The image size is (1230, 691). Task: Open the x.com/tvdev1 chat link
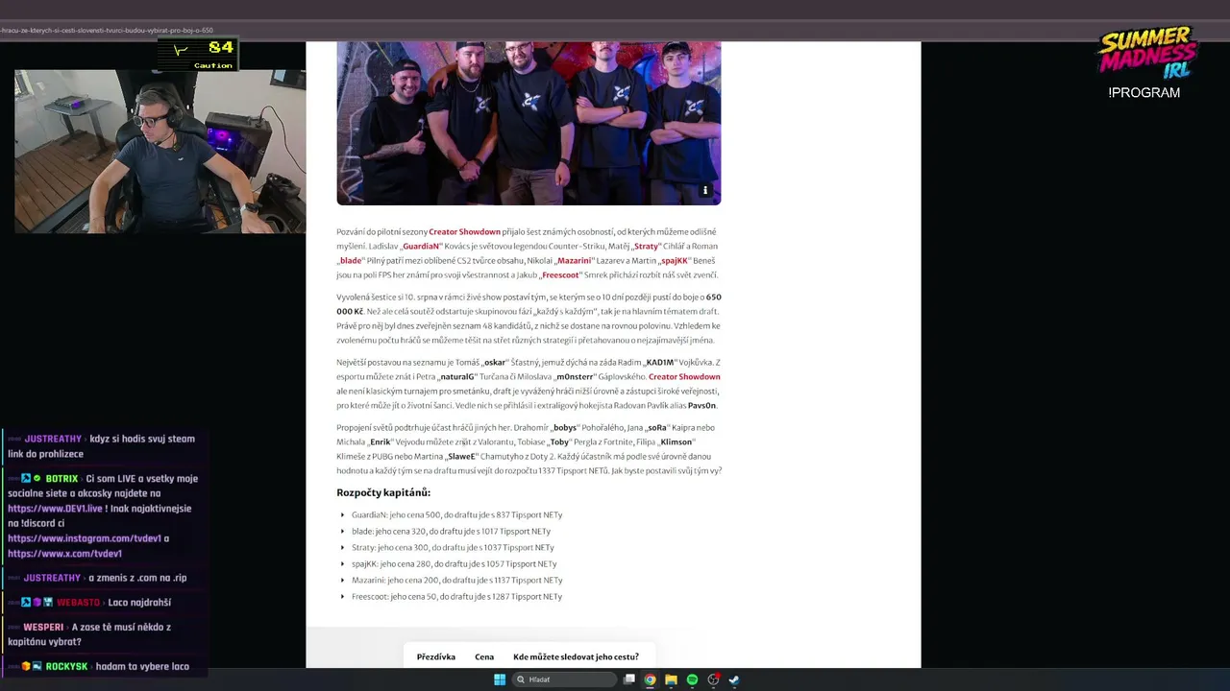65,554
